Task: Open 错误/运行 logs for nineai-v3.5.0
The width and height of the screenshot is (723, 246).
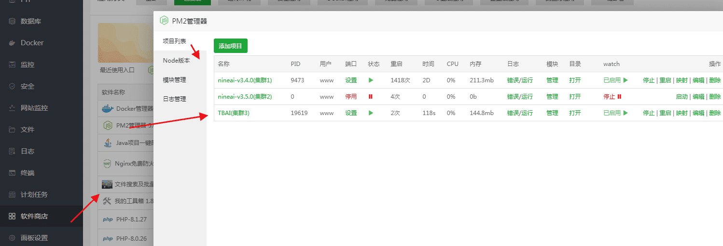Action: coord(520,97)
